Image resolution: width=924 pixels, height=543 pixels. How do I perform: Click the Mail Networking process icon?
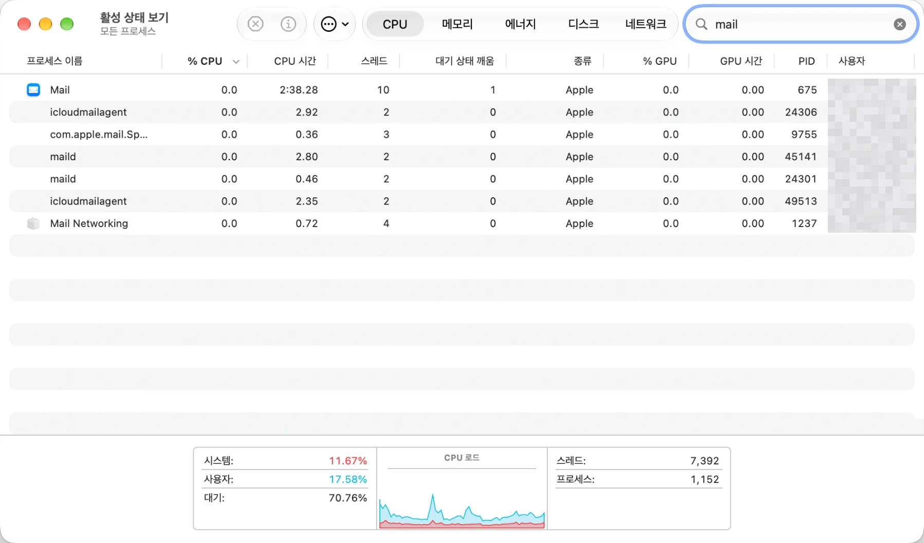pyautogui.click(x=33, y=223)
